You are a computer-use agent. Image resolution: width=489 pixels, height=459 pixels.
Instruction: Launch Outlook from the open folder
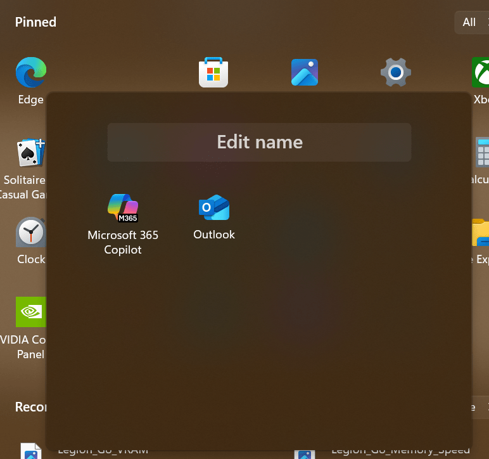click(214, 209)
